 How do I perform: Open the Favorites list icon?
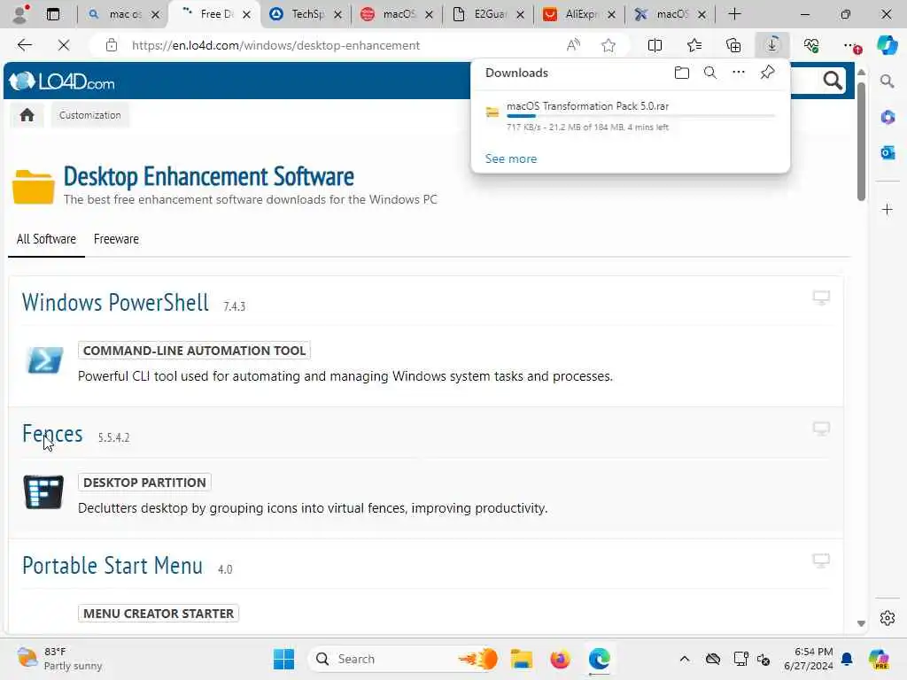pos(694,45)
